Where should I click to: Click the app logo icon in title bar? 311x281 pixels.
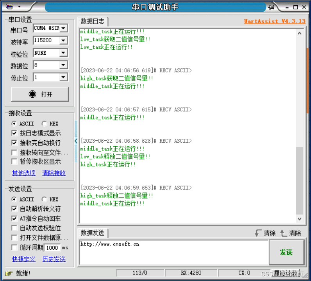9,7
